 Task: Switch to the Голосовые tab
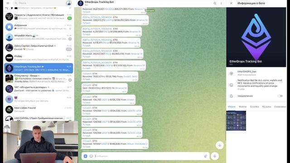280,107
